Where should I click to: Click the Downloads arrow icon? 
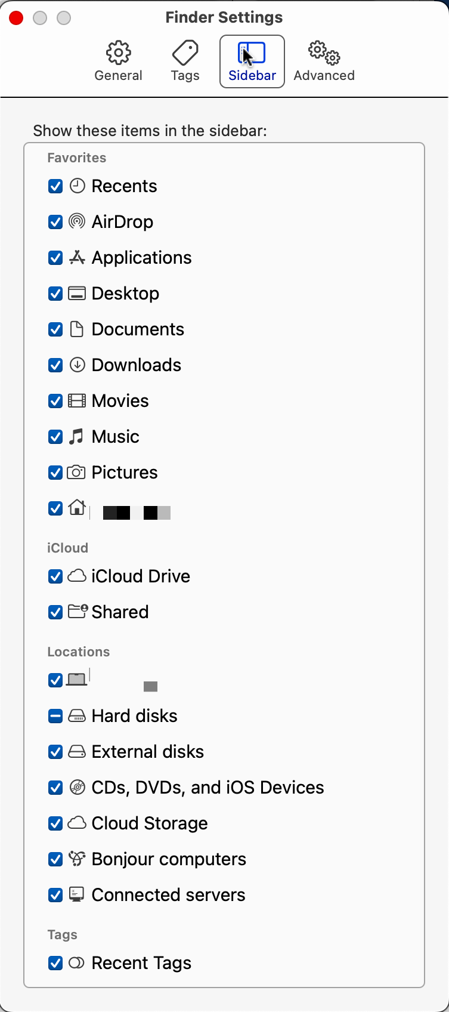click(77, 365)
